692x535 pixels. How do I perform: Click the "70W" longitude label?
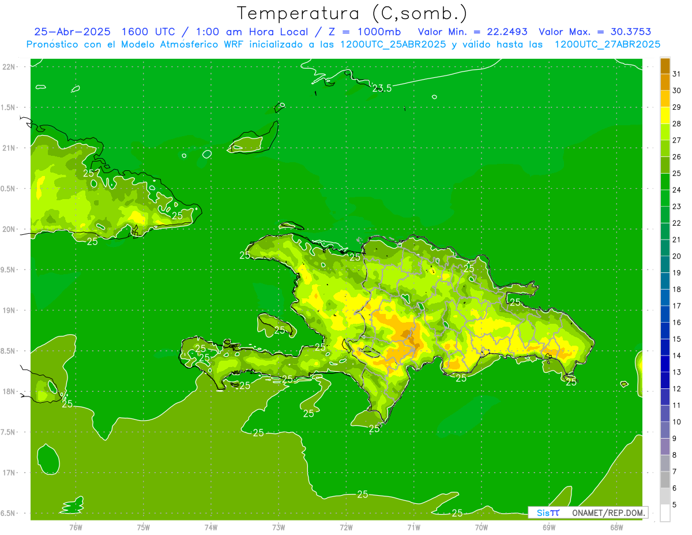coord(481,527)
